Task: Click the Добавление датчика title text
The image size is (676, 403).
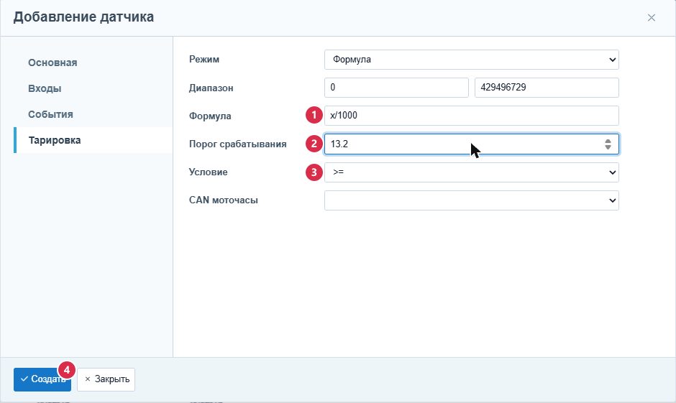Action: (83, 17)
